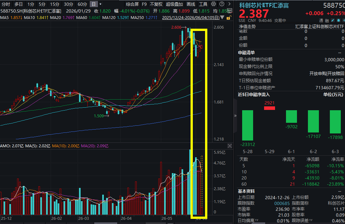Click the 6-3 green net inflow bar
The width and height of the screenshot is (345, 224).
click(x=335, y=122)
